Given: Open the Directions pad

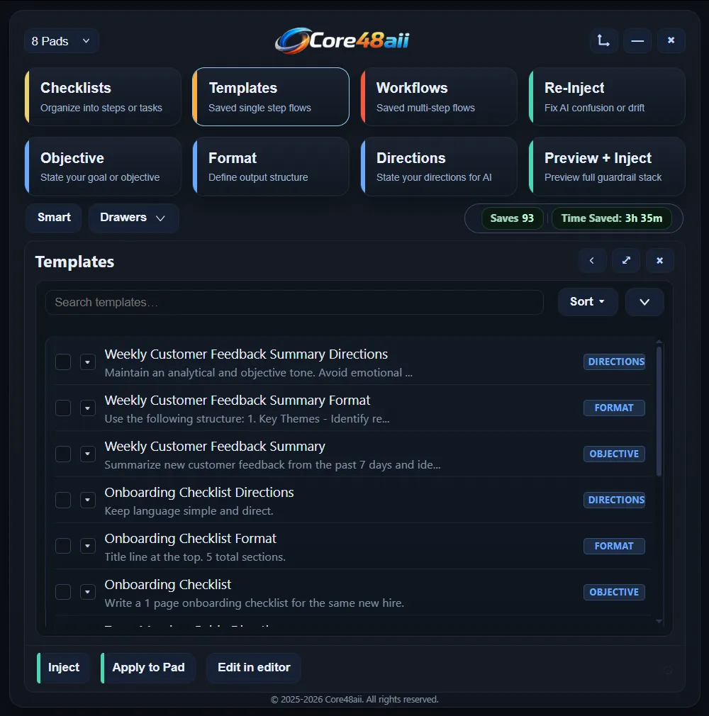Looking at the screenshot, I should tap(439, 167).
